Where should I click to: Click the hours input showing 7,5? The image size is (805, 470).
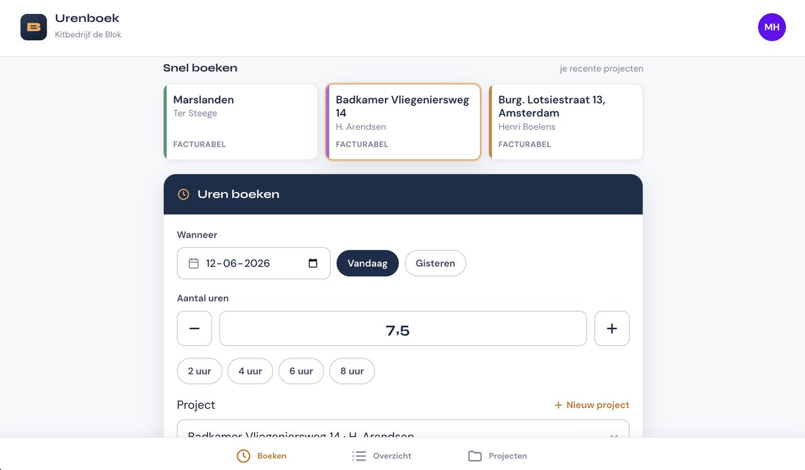pos(403,328)
